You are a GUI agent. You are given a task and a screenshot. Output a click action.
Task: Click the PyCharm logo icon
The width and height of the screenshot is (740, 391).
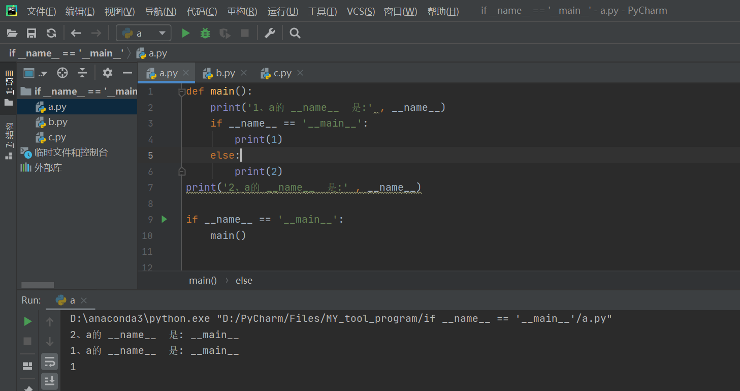tap(12, 11)
